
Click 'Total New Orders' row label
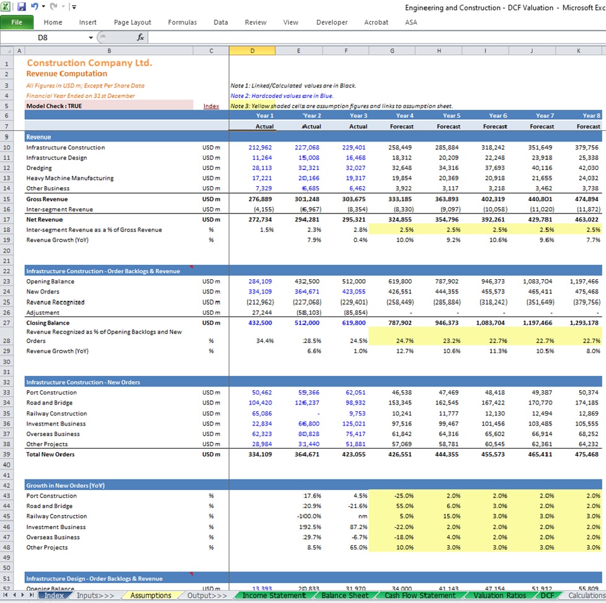50,455
